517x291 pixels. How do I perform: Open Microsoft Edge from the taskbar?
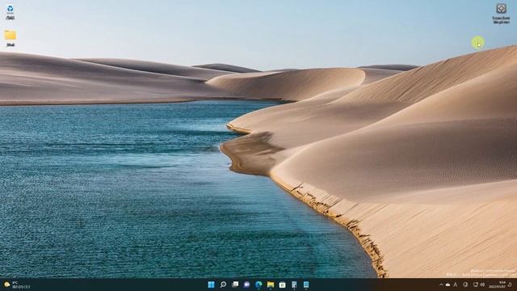258,285
